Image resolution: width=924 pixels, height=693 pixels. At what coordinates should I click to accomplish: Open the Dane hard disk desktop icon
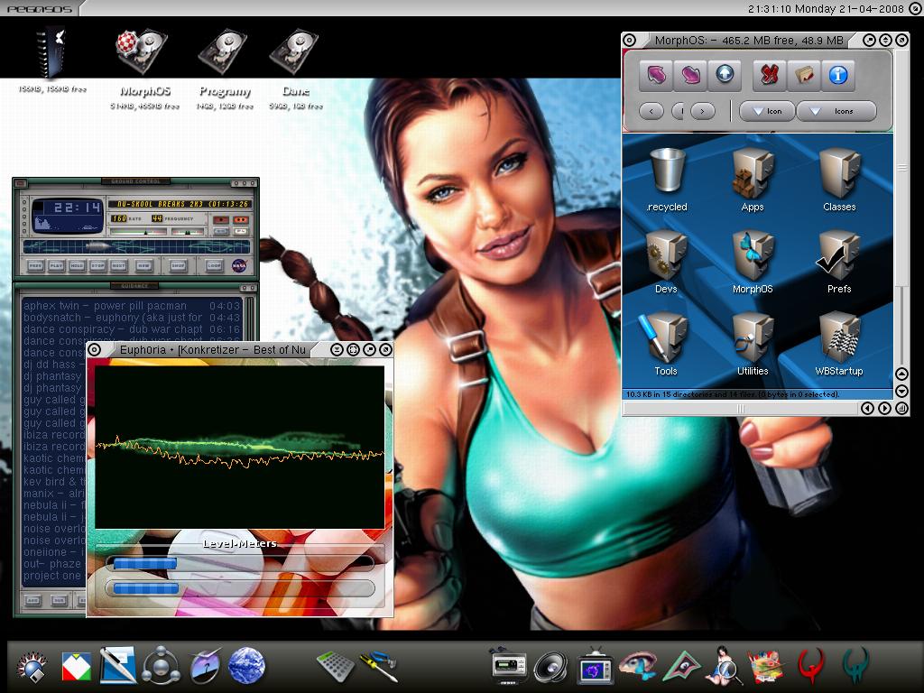pos(295,53)
